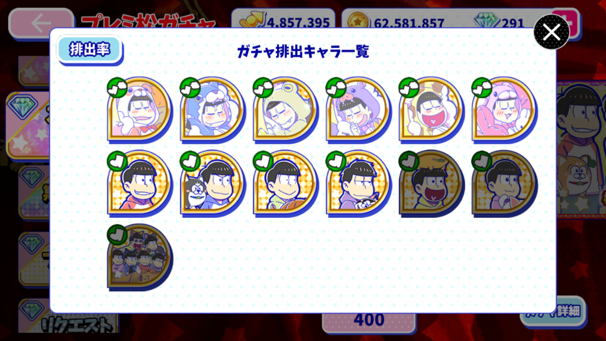Select the purple costume character icon
The width and height of the screenshot is (606, 341).
tap(359, 110)
